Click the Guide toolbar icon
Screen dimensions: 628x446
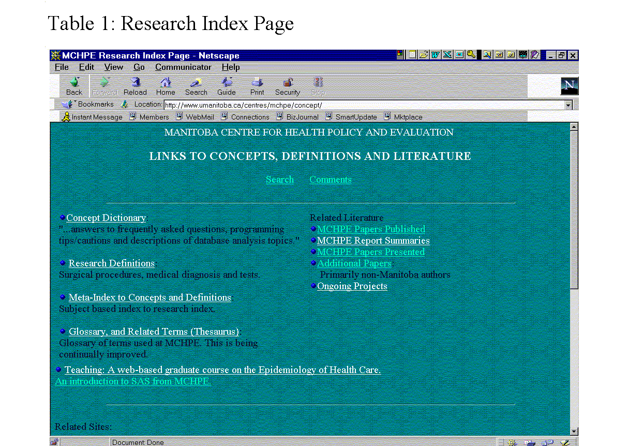pyautogui.click(x=227, y=85)
